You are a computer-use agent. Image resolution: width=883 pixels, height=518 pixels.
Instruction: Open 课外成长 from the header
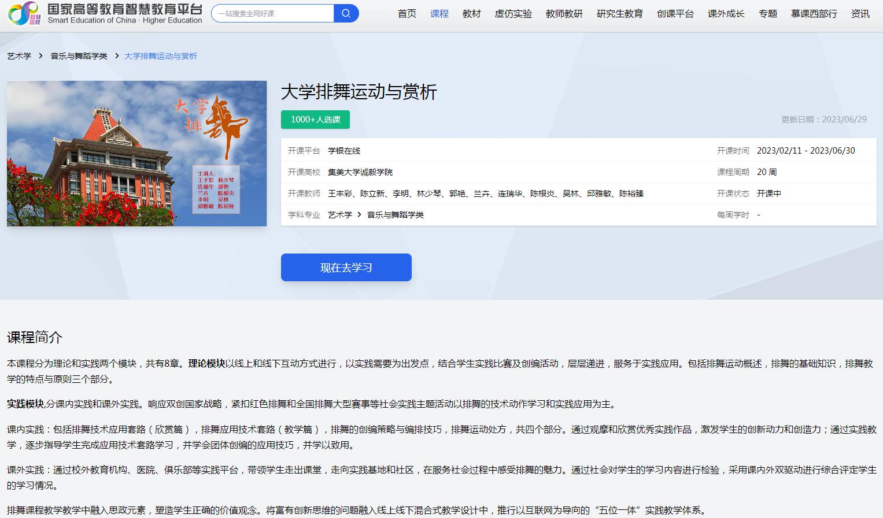coord(726,14)
